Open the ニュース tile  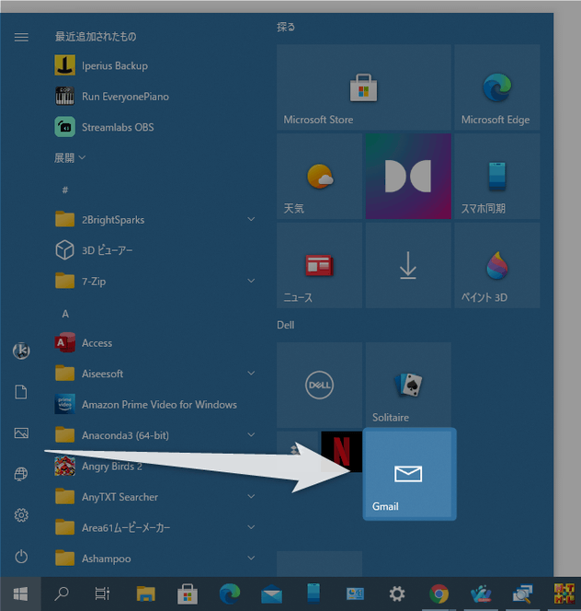click(x=319, y=265)
